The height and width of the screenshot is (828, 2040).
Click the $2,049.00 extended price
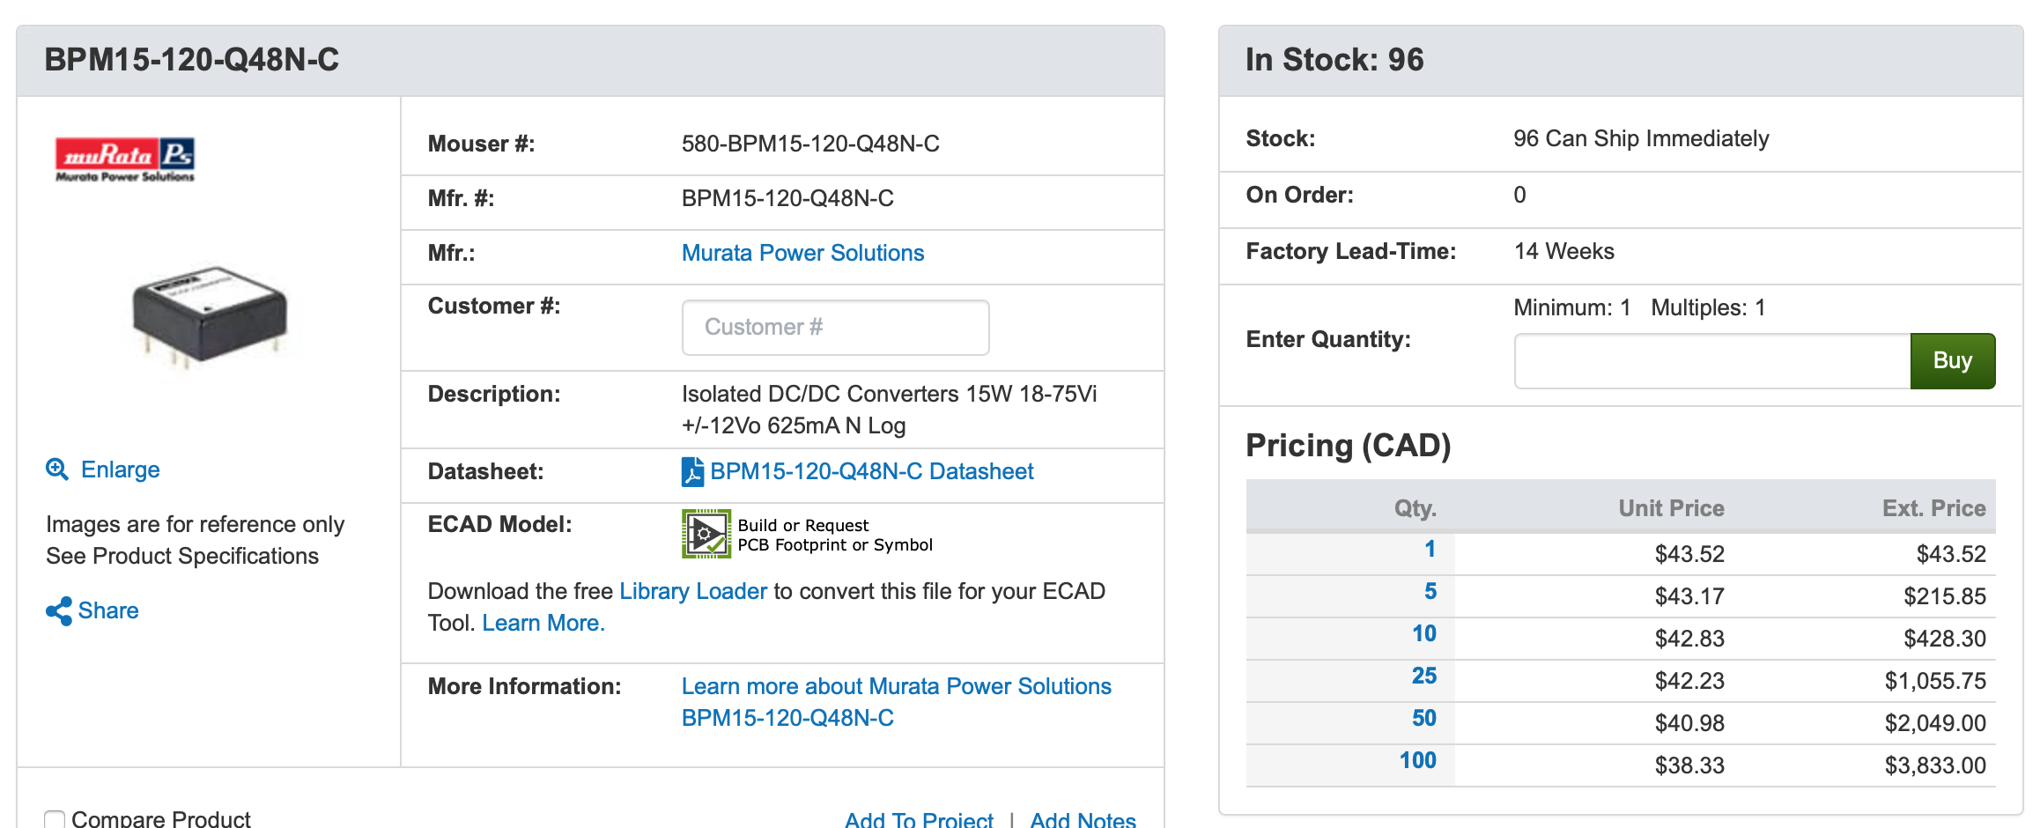pos(1935,723)
